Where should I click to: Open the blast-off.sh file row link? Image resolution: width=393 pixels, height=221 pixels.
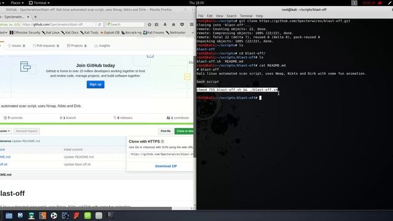coord(4,165)
